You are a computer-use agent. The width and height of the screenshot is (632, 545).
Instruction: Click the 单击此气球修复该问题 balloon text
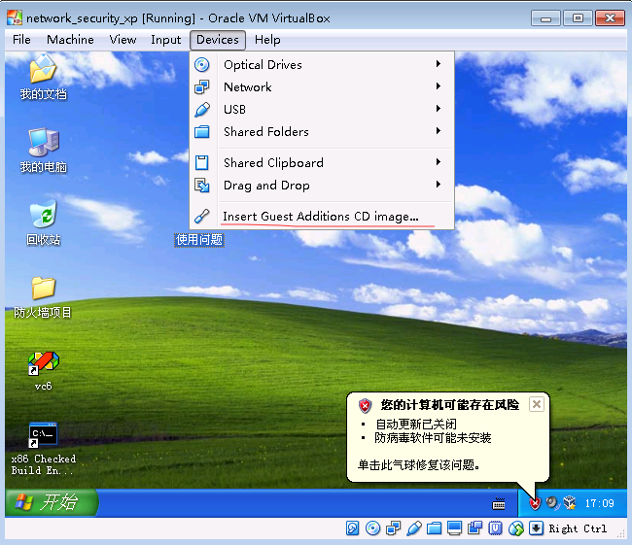[418, 464]
